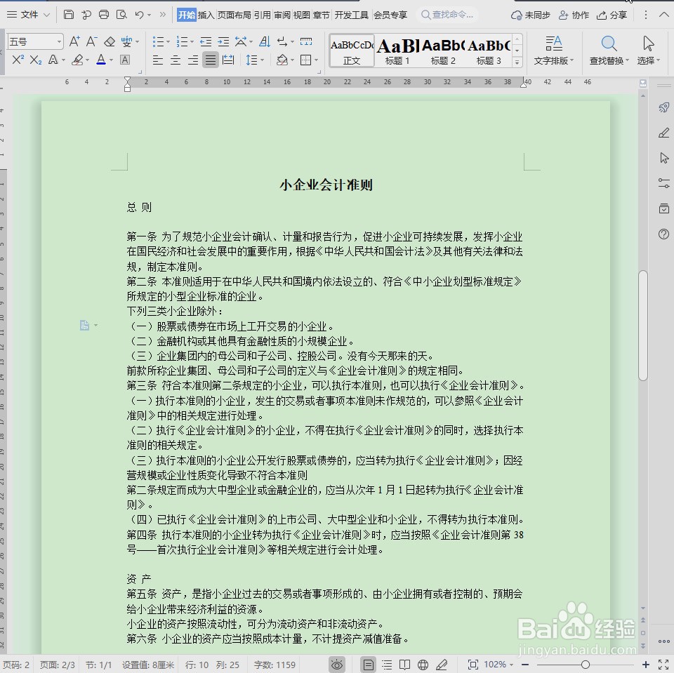Expand highlight color dropdown arrow
Image resolution: width=674 pixels, height=673 pixels.
coord(87,60)
